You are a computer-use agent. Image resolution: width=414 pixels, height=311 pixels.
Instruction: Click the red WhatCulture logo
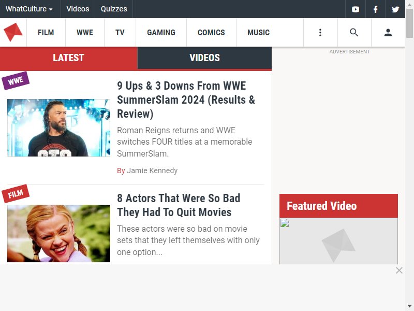coord(13,32)
